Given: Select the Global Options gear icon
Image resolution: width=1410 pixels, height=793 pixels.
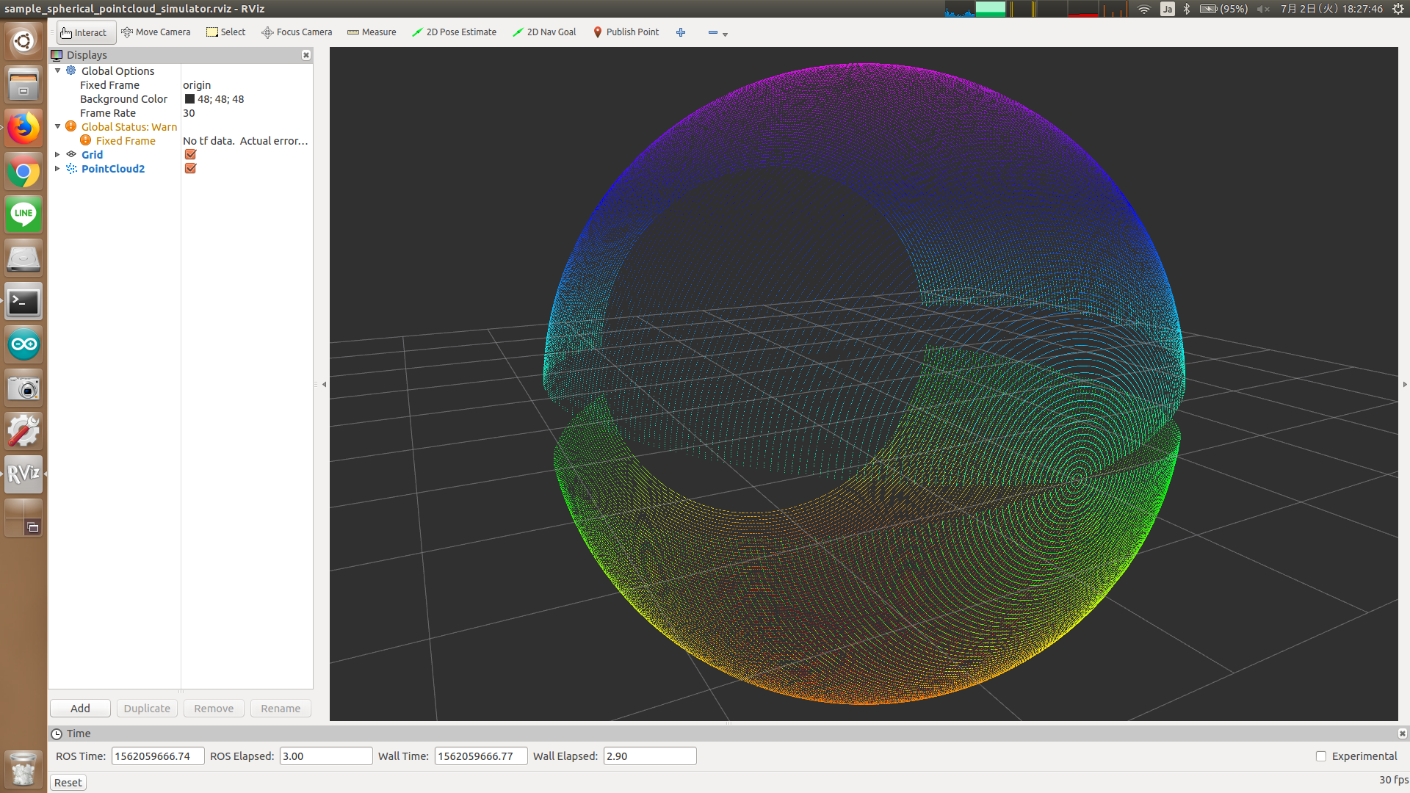Looking at the screenshot, I should (71, 70).
